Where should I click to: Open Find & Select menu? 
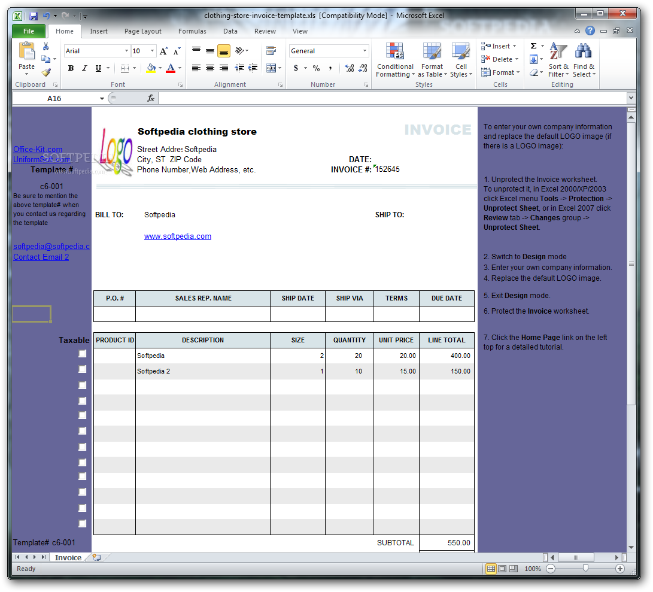click(584, 60)
